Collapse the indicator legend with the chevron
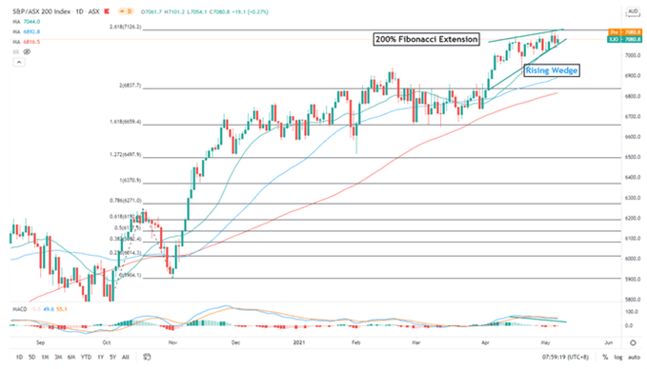This screenshot has width=647, height=369. click(x=18, y=62)
